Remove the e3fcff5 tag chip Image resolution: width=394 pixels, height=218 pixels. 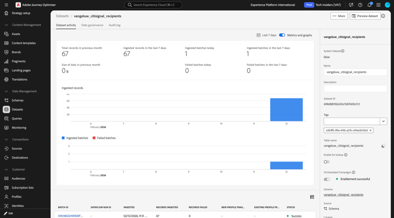point(370,130)
